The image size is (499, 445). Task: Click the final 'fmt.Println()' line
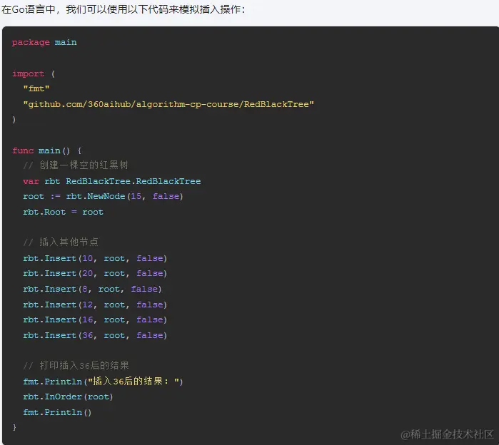[x=57, y=412]
